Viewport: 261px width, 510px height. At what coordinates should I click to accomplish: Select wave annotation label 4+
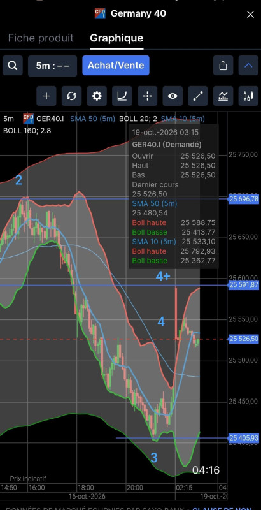click(x=163, y=276)
